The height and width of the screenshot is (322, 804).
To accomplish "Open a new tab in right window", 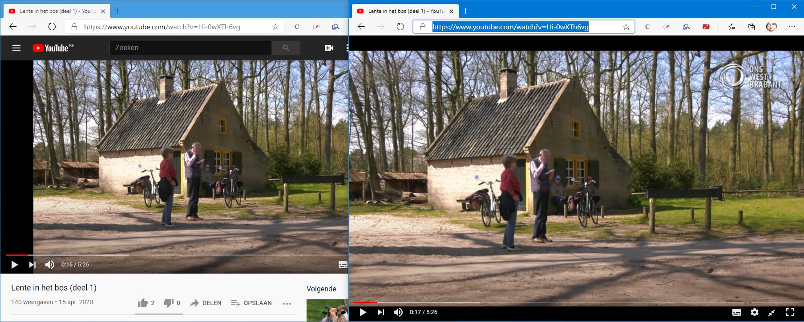I will 465,11.
